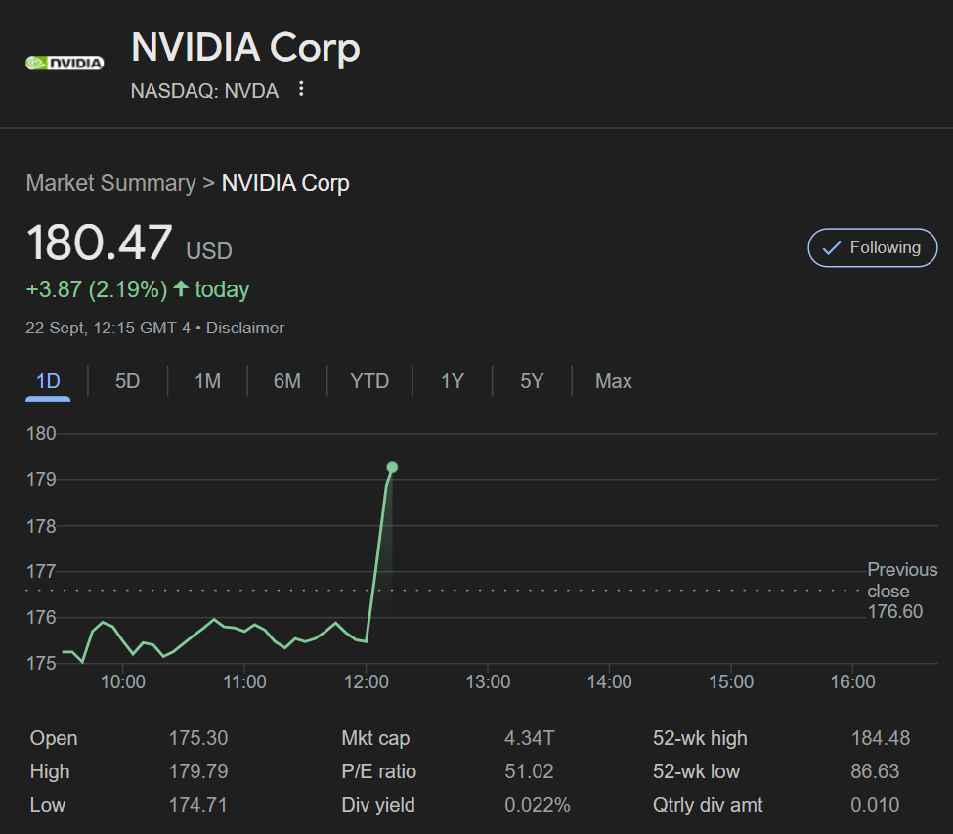Click the Mkt cap label
Screen dimensions: 953x834
click(375, 738)
